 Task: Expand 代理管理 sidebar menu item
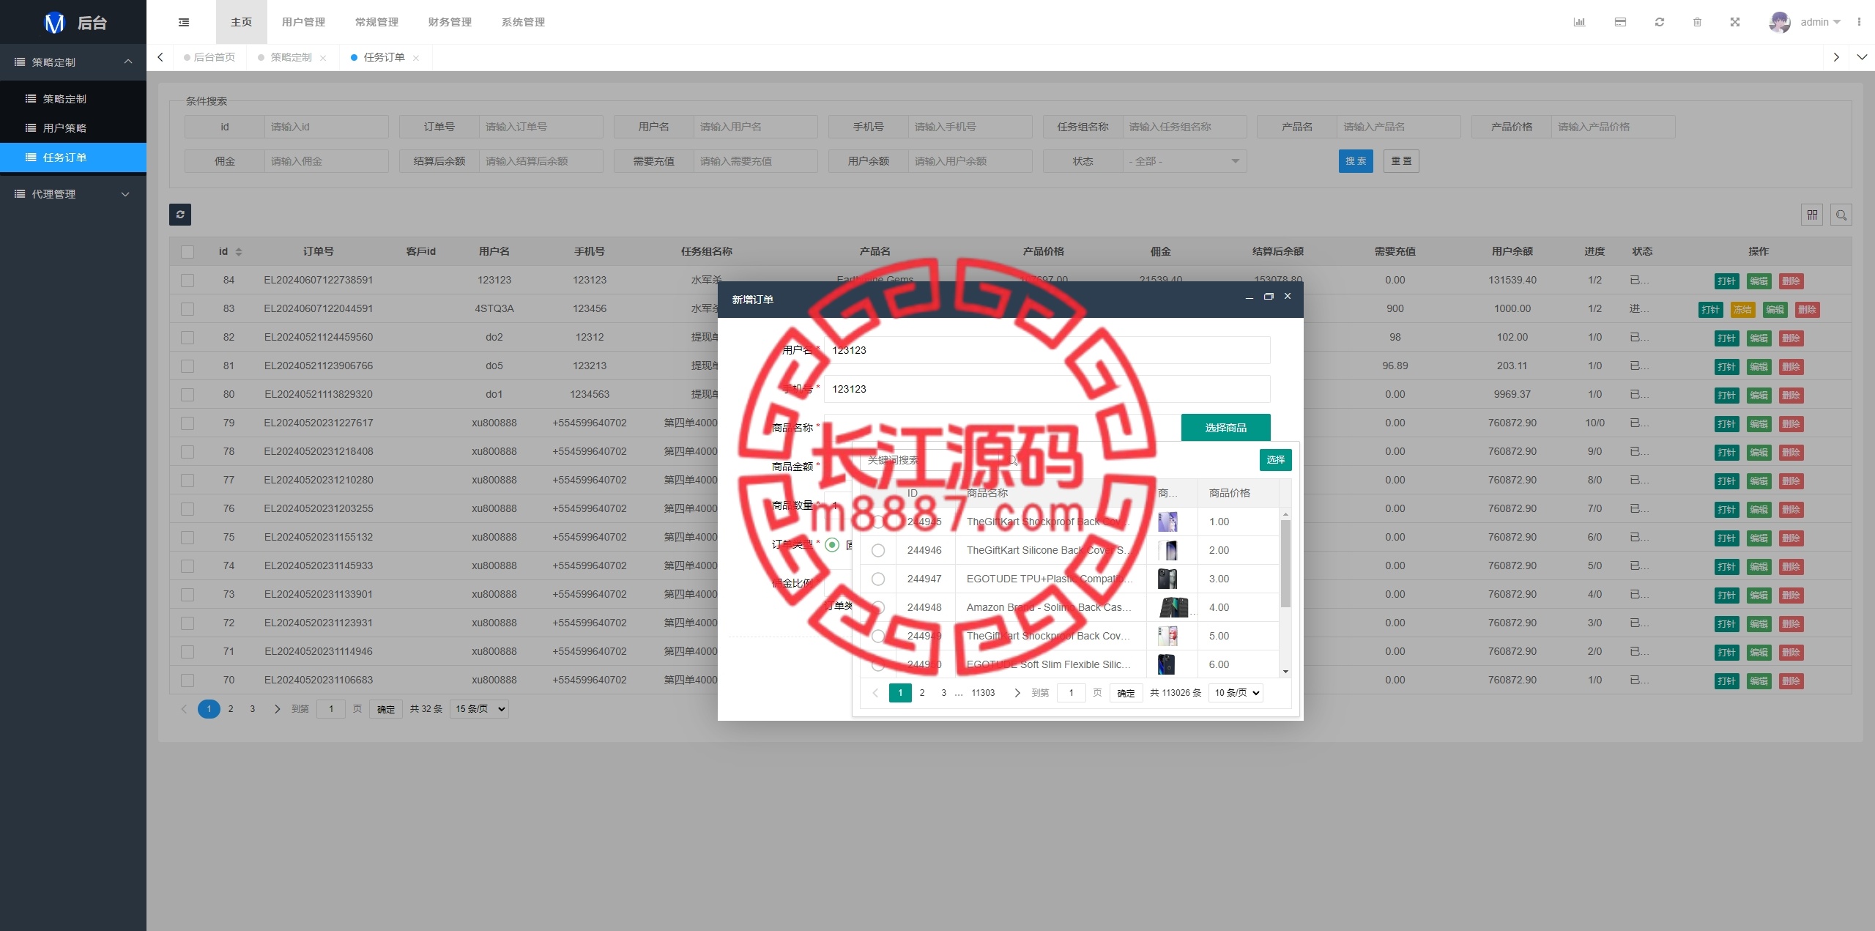pyautogui.click(x=73, y=194)
